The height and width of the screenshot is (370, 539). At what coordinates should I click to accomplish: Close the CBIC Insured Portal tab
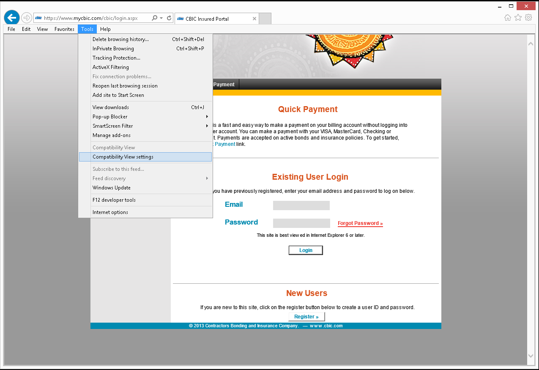(x=254, y=19)
